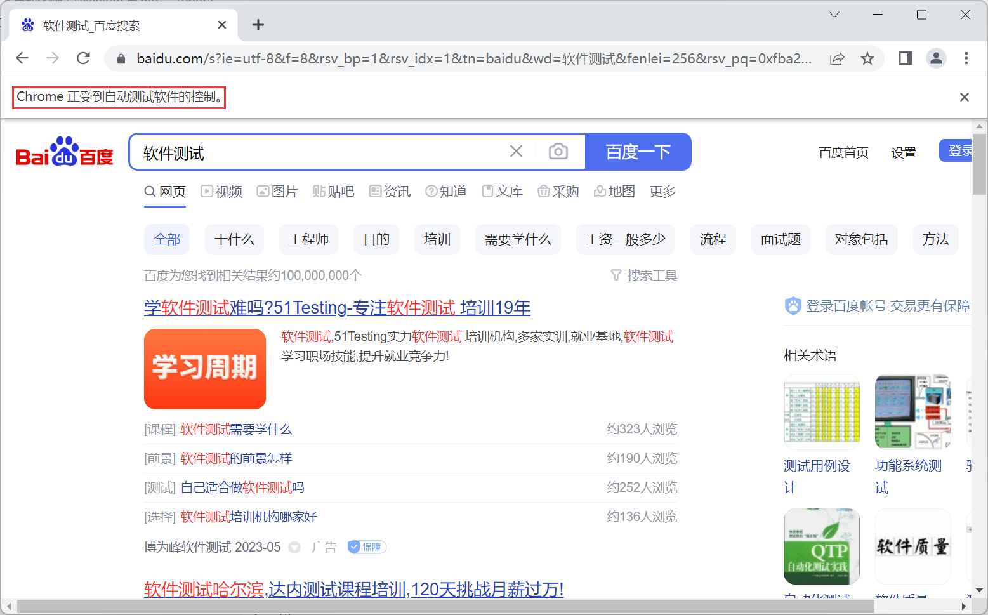Open the 软件测试哈尔滨 达内 result link
The image size is (988, 615).
[x=354, y=589]
